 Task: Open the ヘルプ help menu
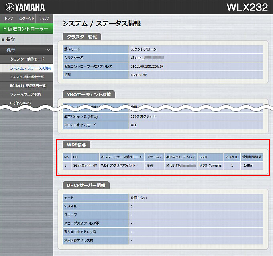[x=45, y=18]
